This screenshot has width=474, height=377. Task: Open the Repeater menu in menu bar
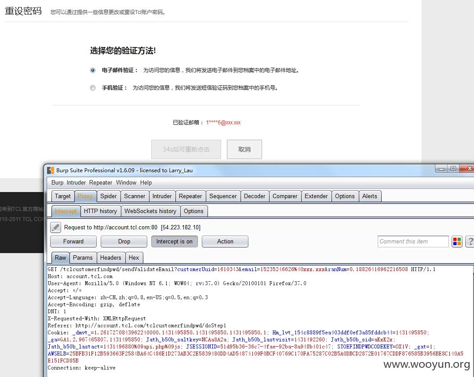click(x=101, y=182)
